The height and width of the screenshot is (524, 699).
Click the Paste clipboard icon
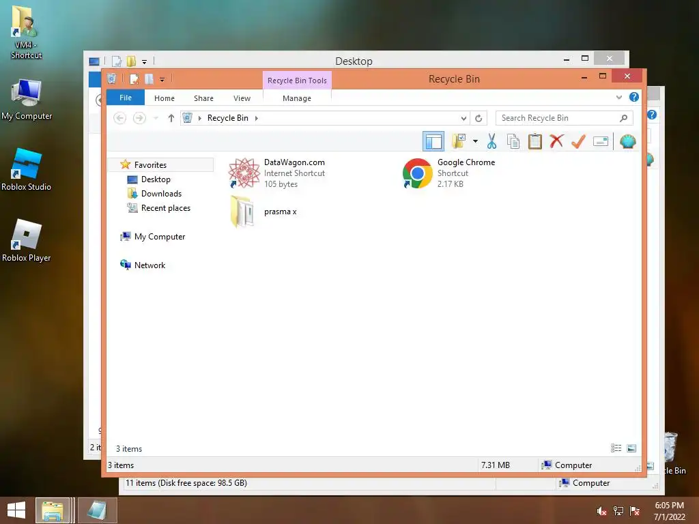coord(535,142)
